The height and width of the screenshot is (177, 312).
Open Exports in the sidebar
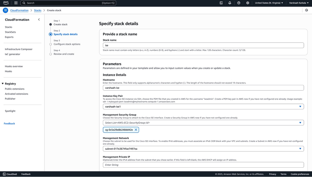[x=9, y=37]
